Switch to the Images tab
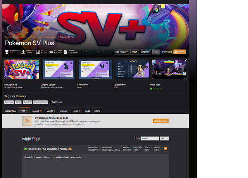Viewport: 248px width, 178px height. click(37, 111)
